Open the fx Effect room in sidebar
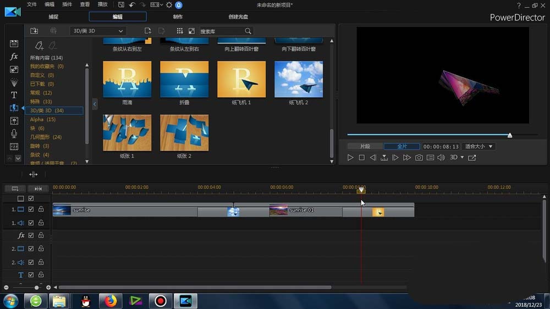550x309 pixels. click(x=14, y=57)
